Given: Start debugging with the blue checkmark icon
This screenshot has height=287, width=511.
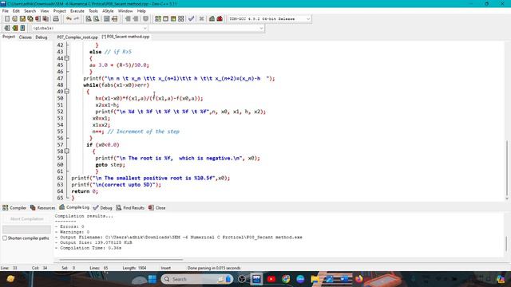Looking at the screenshot, I should point(192,19).
